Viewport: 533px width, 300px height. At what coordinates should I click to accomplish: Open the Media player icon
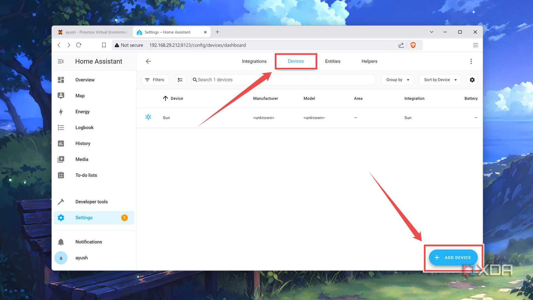[x=61, y=159]
